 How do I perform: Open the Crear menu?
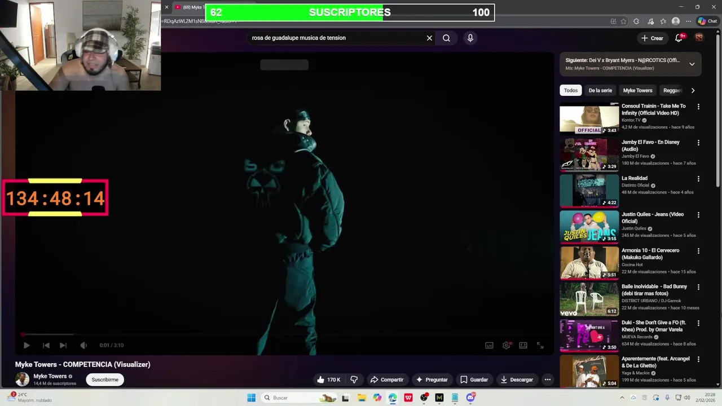pos(652,38)
